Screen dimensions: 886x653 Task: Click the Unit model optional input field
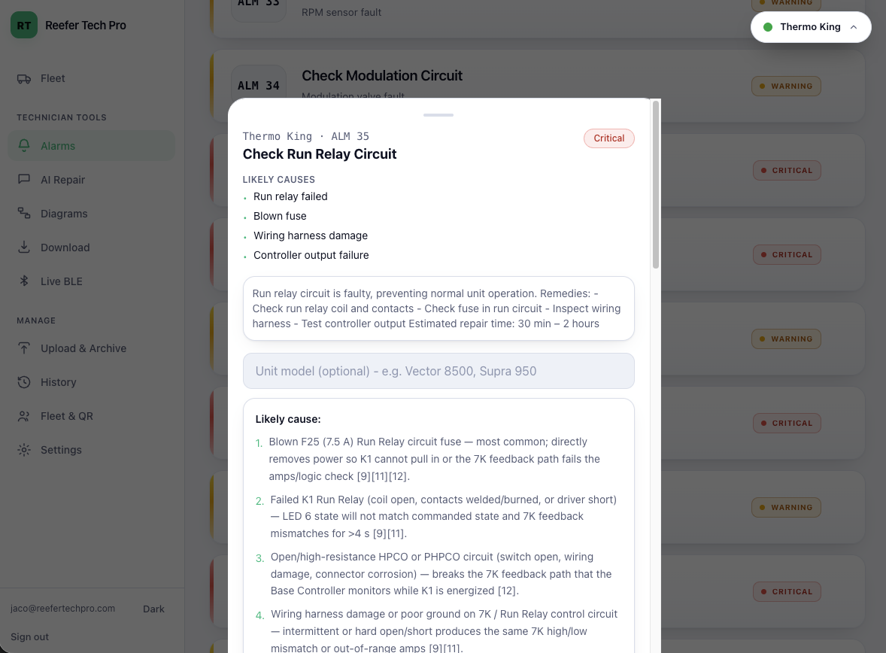438,371
